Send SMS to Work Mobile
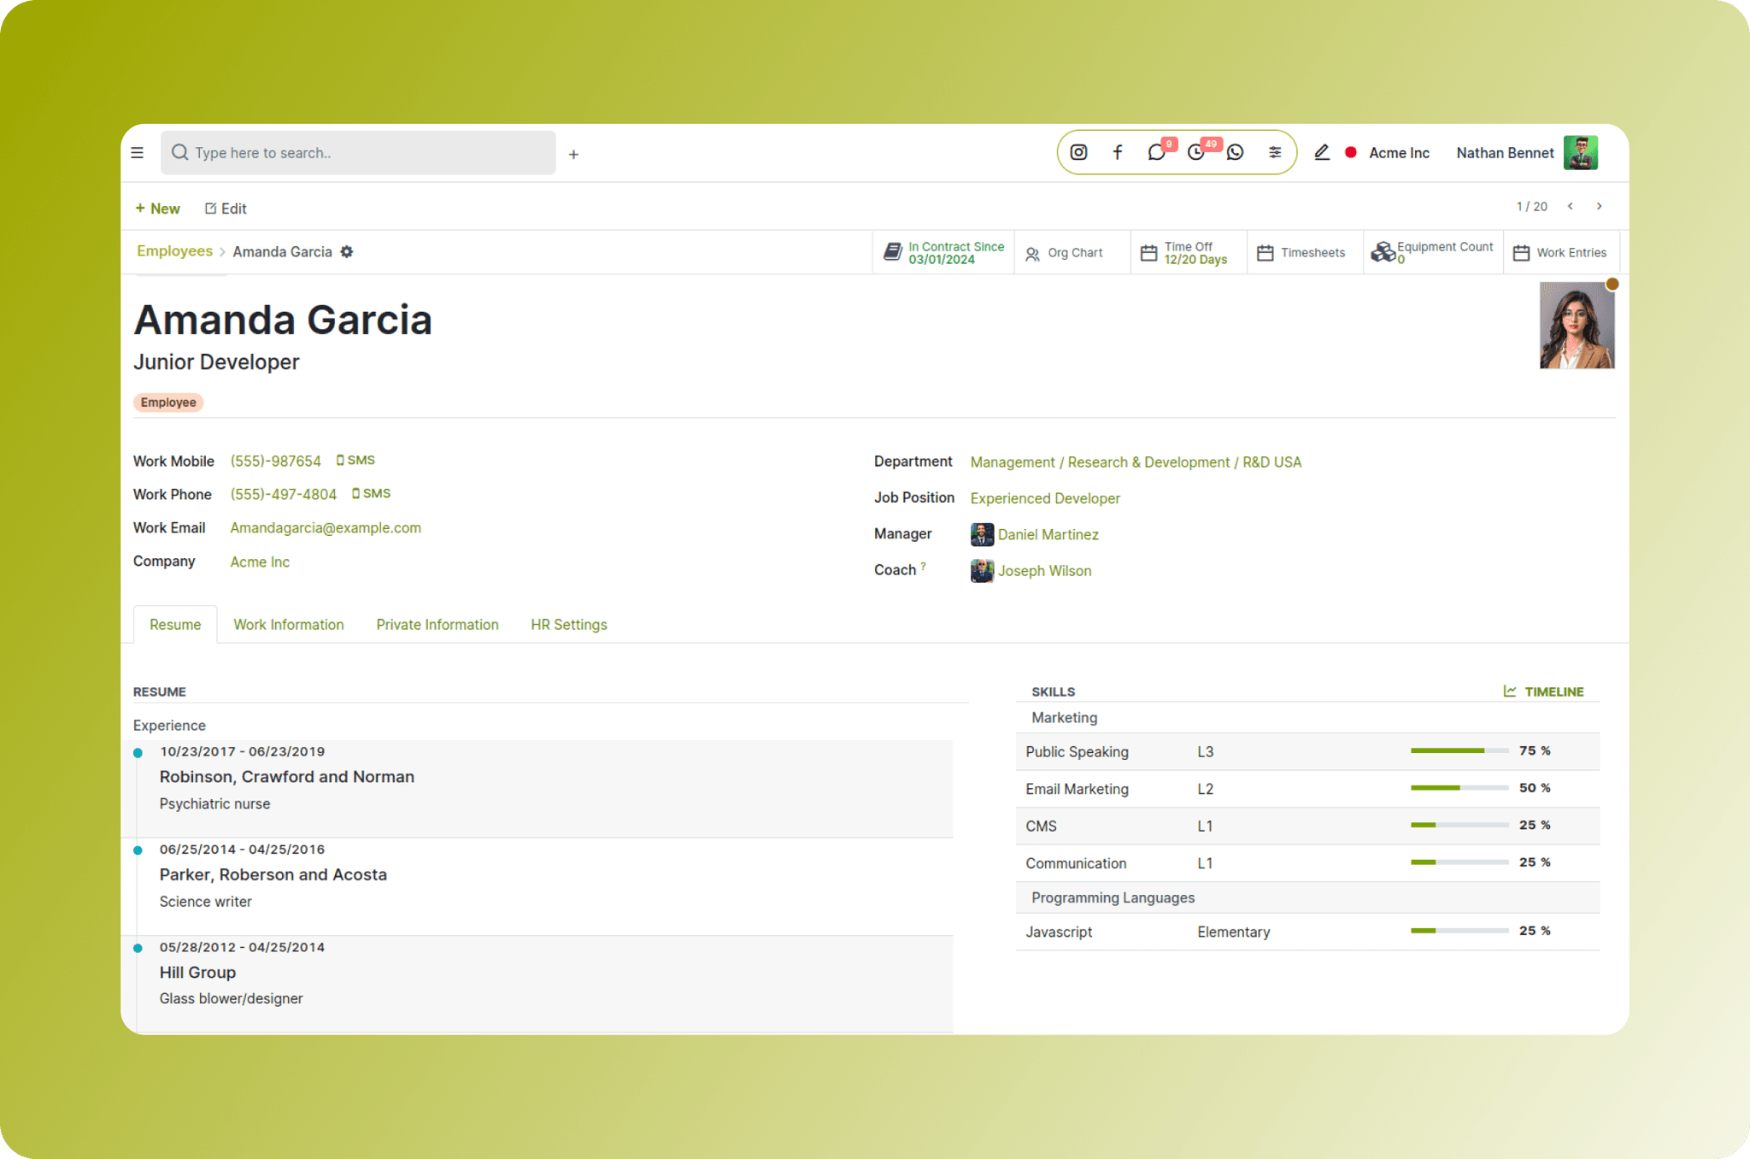This screenshot has width=1750, height=1159. [x=355, y=461]
